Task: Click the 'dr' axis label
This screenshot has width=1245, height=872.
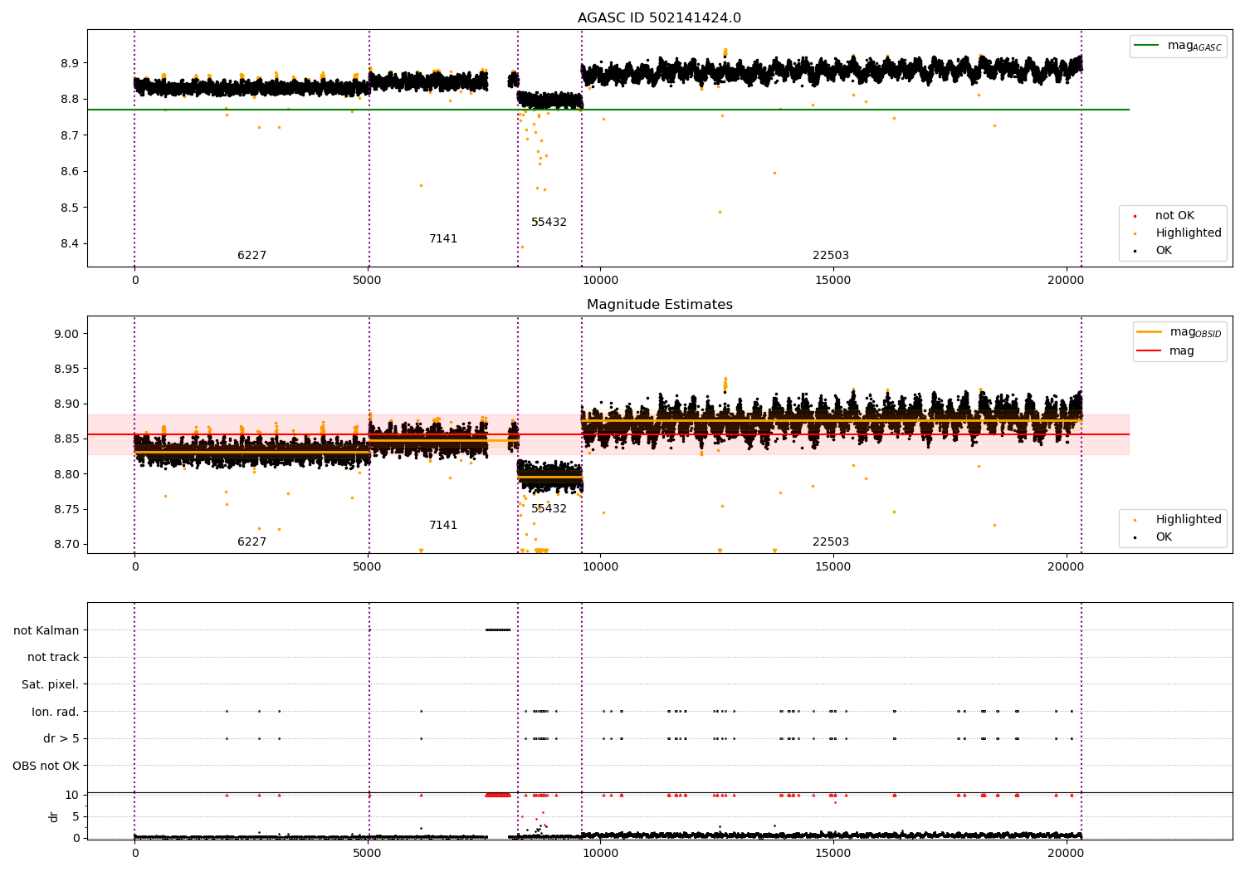Action: (x=54, y=816)
